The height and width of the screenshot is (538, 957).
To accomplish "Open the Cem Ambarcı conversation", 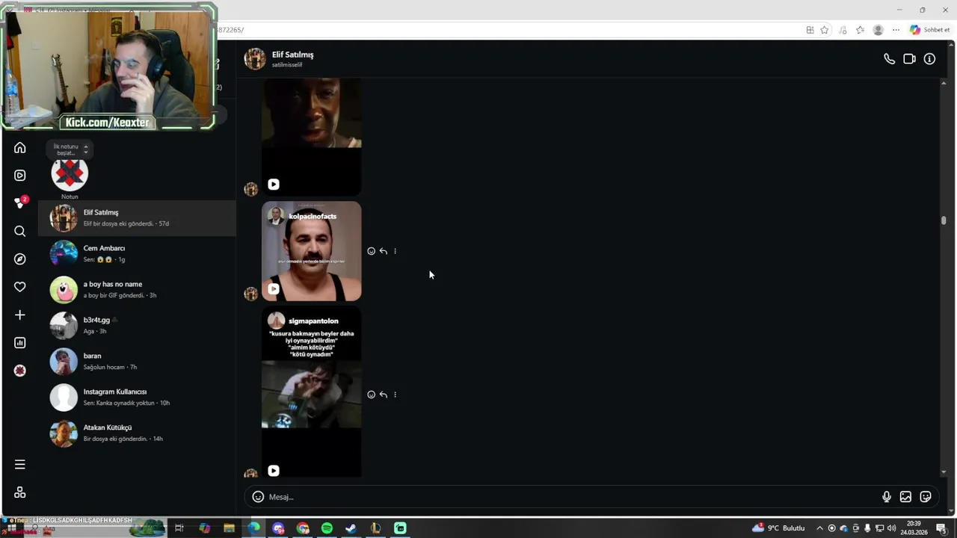I will pyautogui.click(x=138, y=254).
